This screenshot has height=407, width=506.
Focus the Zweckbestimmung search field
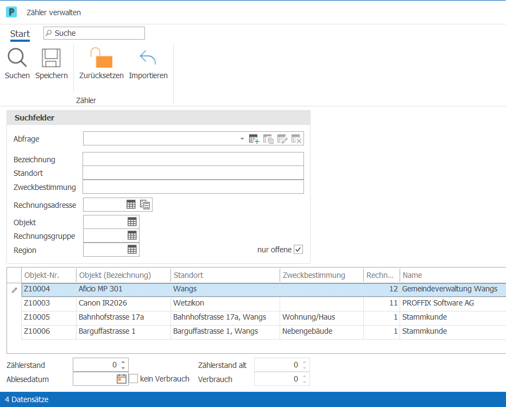point(193,187)
